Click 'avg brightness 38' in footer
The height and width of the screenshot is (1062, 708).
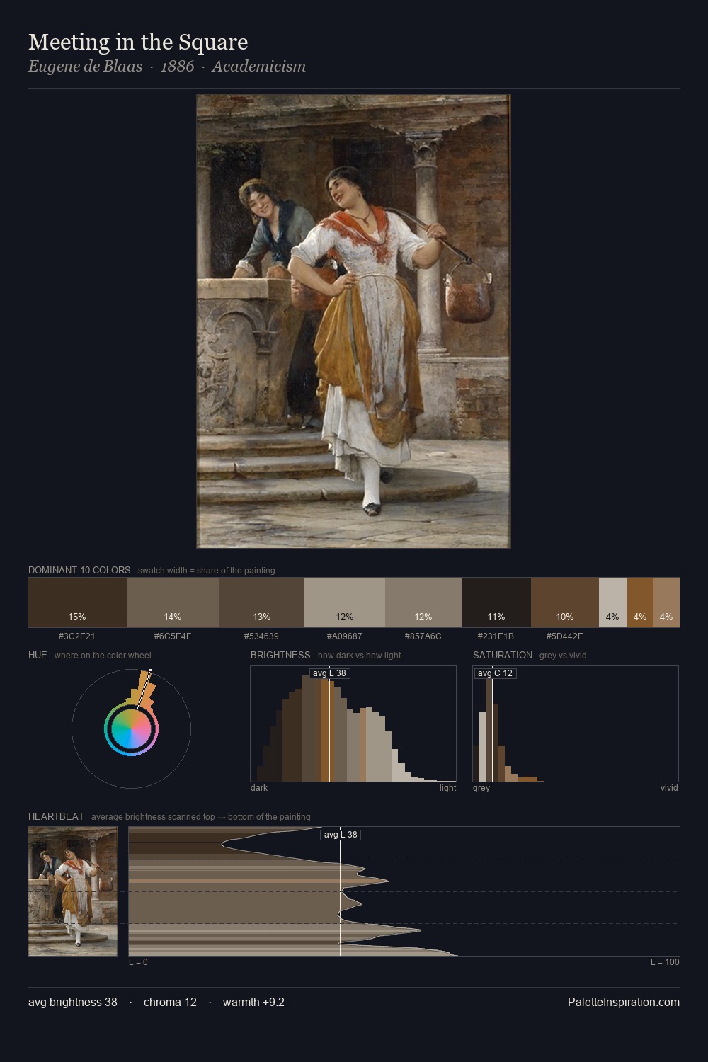(x=73, y=1002)
